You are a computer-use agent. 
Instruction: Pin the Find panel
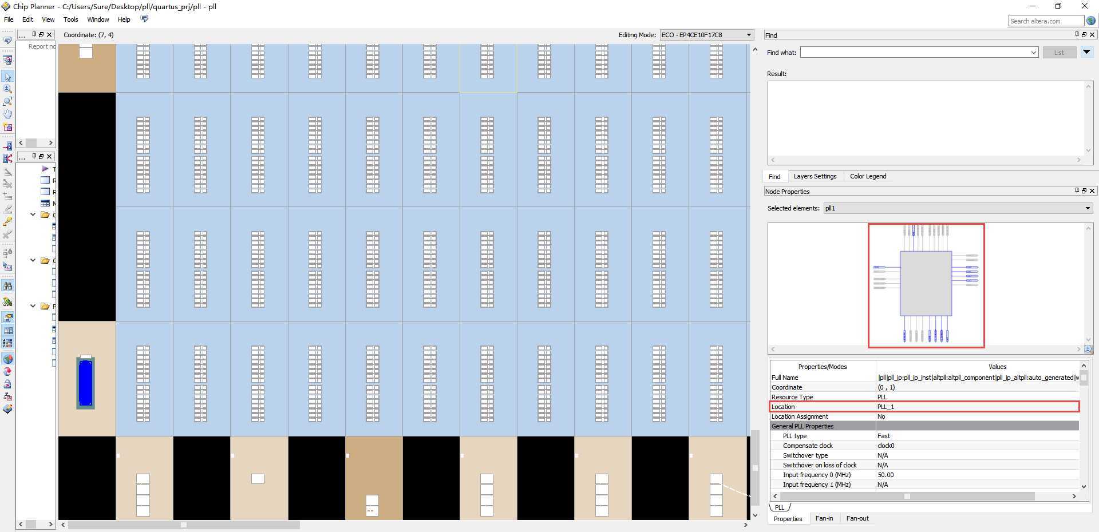click(x=1077, y=35)
